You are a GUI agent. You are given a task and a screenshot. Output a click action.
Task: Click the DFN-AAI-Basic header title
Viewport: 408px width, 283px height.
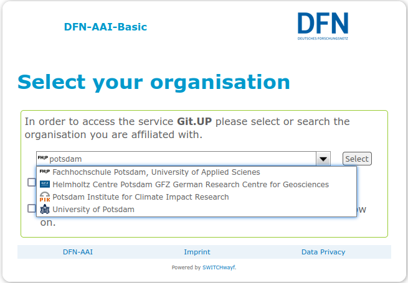click(105, 27)
